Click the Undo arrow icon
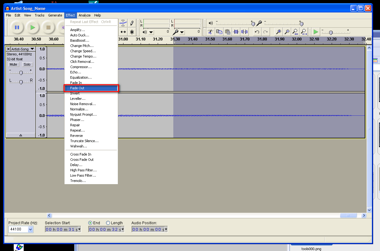 tap(257, 32)
